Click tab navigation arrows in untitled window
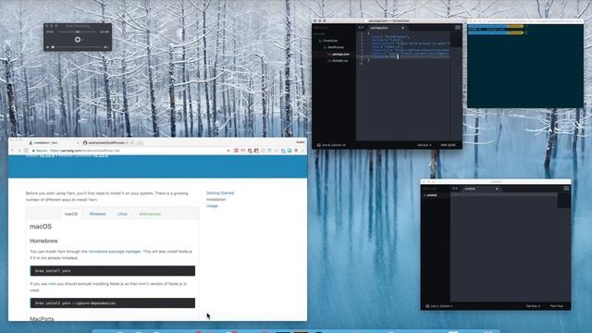Image resolution: width=592 pixels, height=333 pixels. [x=455, y=189]
